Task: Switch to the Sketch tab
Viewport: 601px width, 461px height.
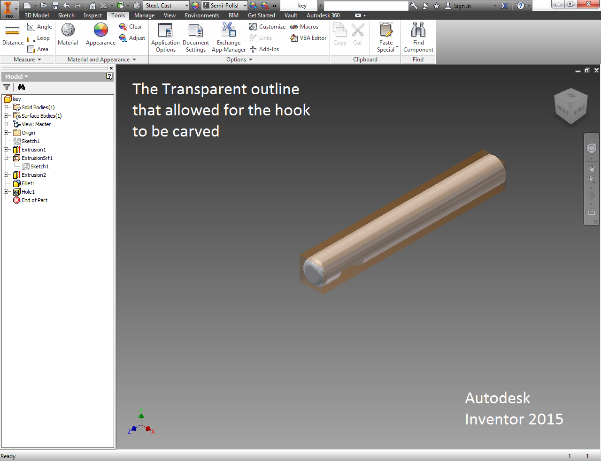Action: (x=66, y=15)
